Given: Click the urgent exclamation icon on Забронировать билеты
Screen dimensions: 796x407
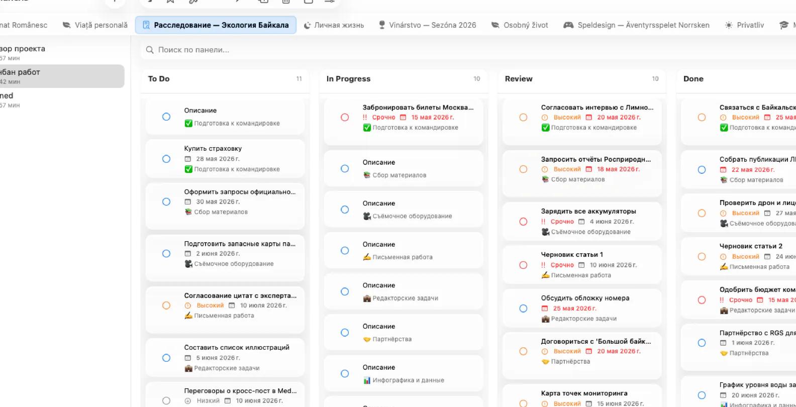Looking at the screenshot, I should pos(365,117).
